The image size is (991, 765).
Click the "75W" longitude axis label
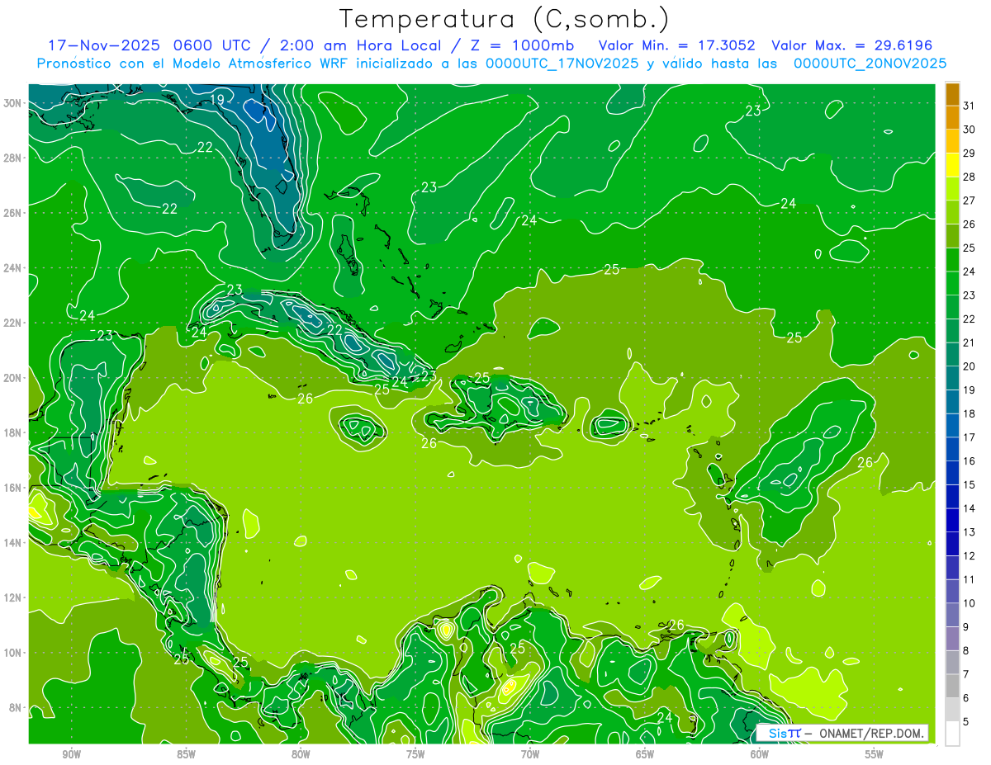[415, 754]
